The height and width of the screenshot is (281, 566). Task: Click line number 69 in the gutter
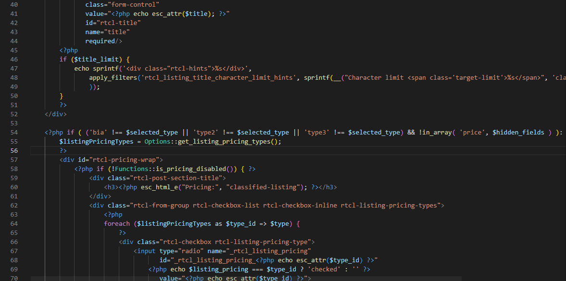[14, 269]
